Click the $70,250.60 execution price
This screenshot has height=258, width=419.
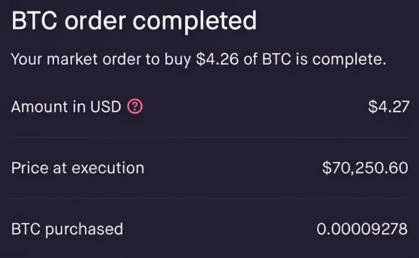click(365, 168)
